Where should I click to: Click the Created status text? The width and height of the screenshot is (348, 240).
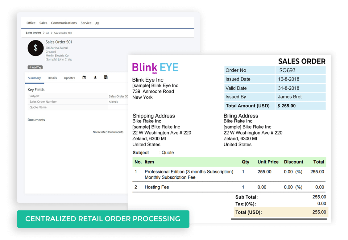(51, 52)
